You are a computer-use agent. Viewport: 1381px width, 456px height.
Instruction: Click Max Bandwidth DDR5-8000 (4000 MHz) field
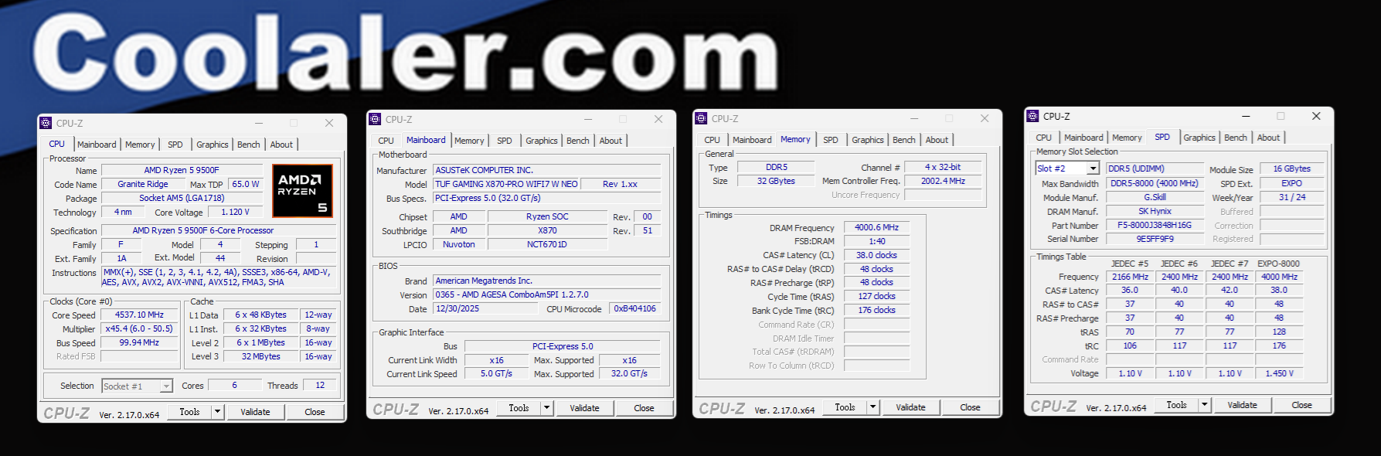point(1155,183)
